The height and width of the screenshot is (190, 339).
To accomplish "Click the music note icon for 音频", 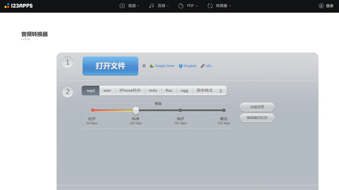I will (151, 6).
